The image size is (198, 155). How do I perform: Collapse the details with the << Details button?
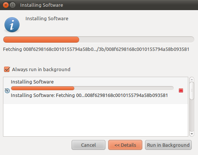tap(125, 145)
